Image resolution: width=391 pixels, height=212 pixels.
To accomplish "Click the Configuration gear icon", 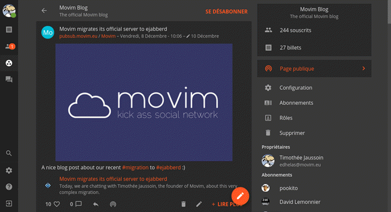I will coord(268,88).
